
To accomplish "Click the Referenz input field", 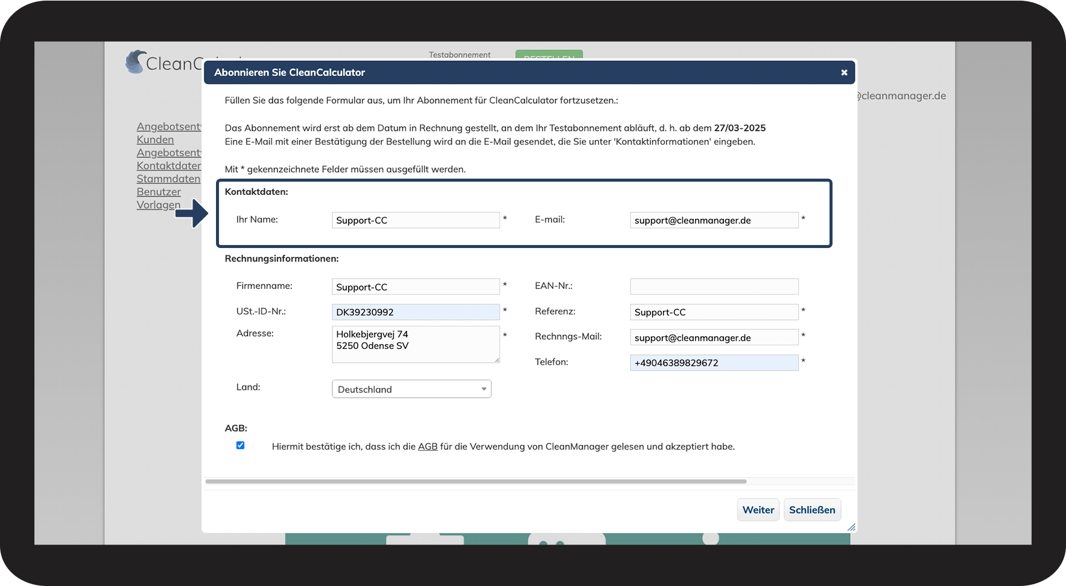I will pos(714,312).
